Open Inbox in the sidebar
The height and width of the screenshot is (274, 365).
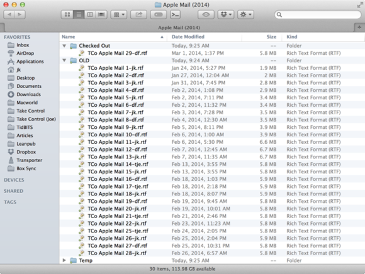coord(23,45)
